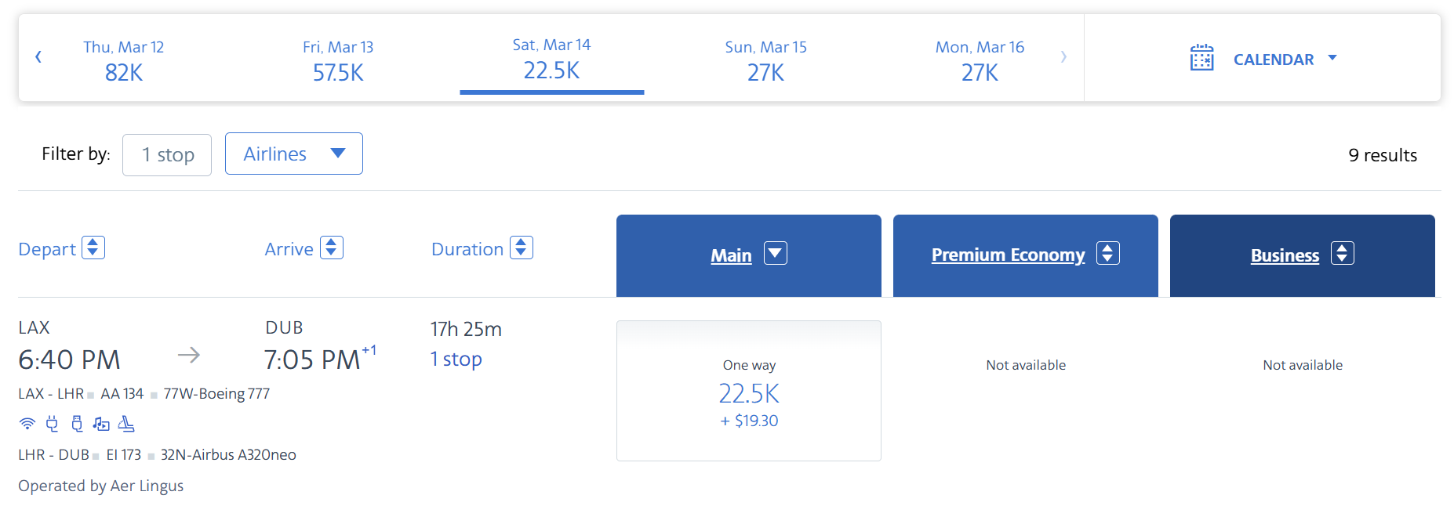The image size is (1454, 506).
Task: Open the 1 stop details link
Action: click(456, 359)
